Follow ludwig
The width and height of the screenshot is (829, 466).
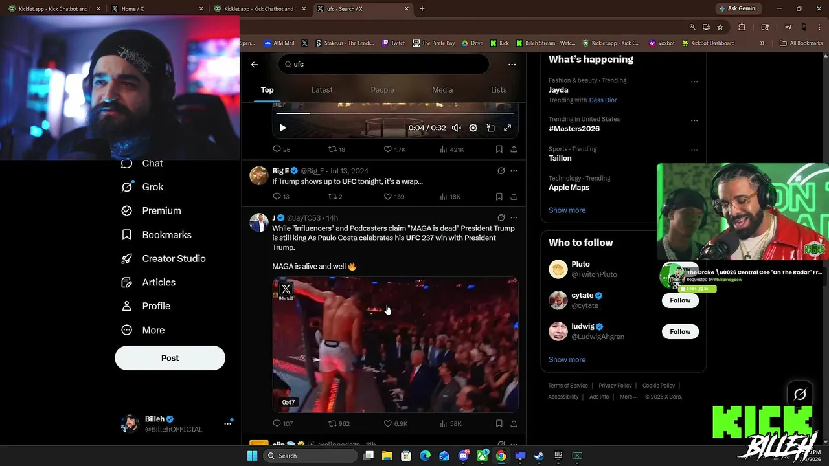click(x=680, y=332)
